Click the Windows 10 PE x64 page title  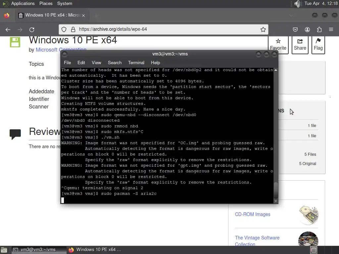(x=73, y=40)
